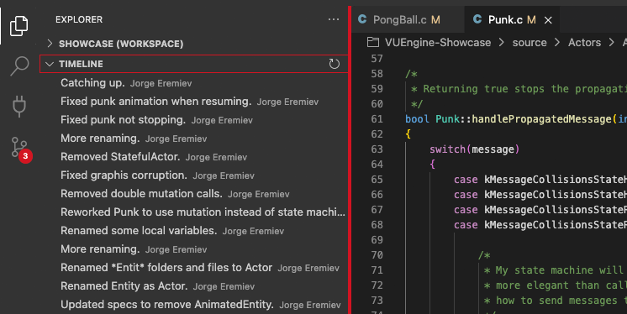The image size is (627, 314).
Task: Select 'Renamed *Entit* folders and files' commit
Action: click(194, 268)
